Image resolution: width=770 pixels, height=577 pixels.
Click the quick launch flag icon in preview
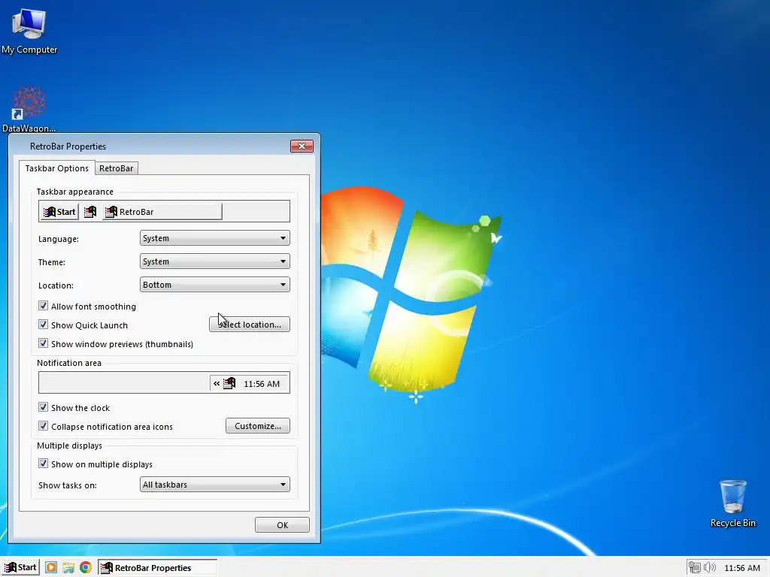[x=90, y=212]
